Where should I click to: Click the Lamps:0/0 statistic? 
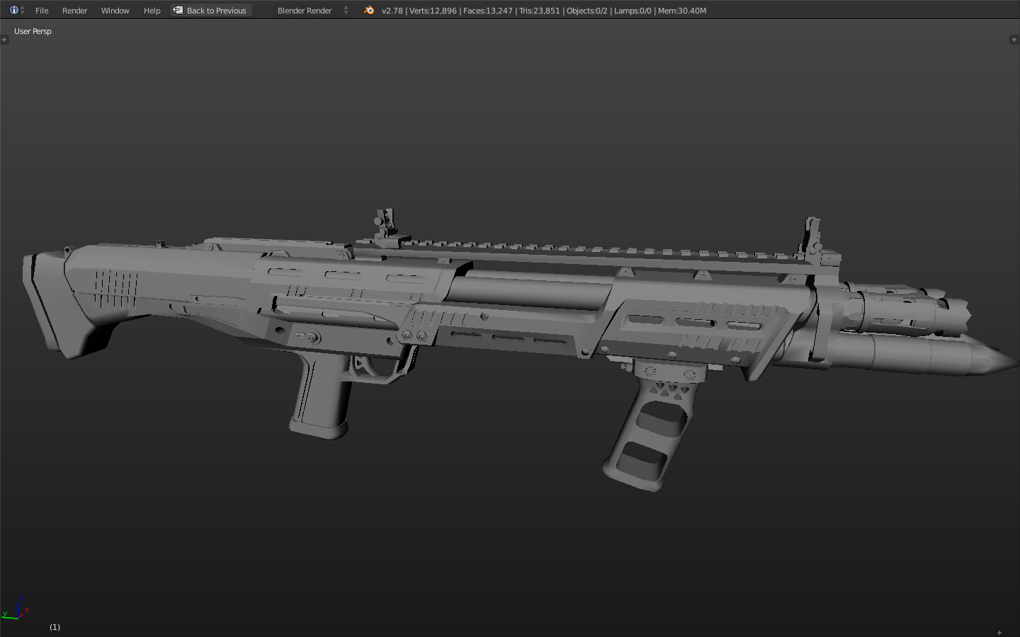pos(633,11)
